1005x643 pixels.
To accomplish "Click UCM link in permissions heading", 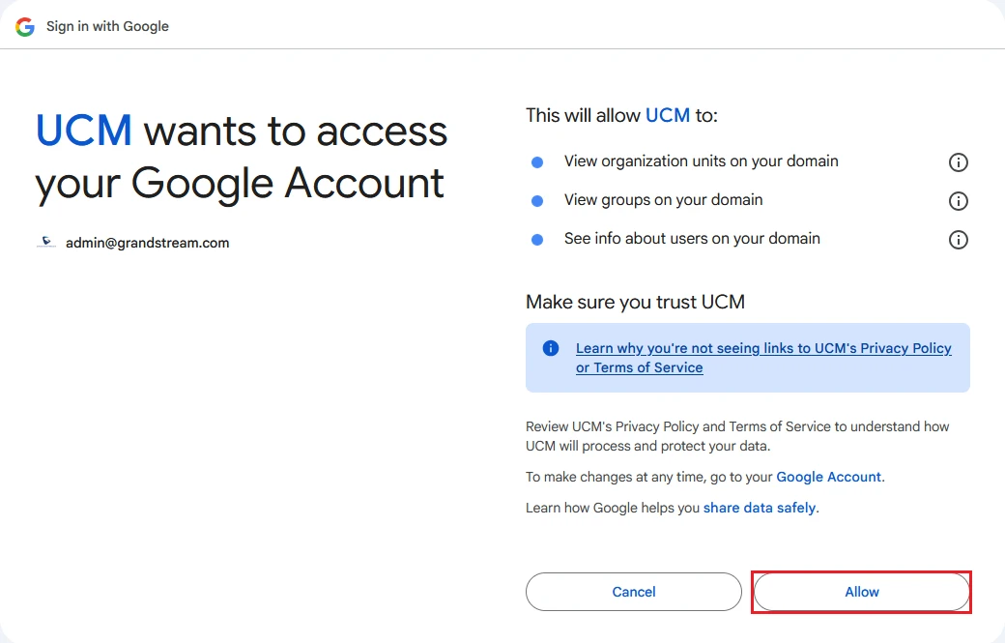I will [x=667, y=115].
